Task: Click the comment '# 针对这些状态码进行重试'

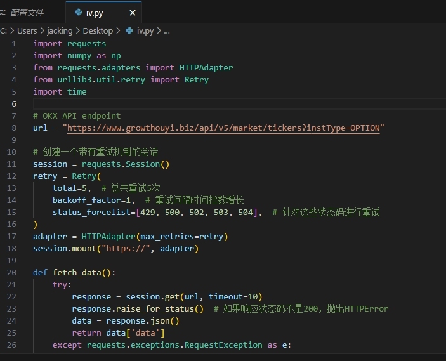Action: tap(326, 212)
